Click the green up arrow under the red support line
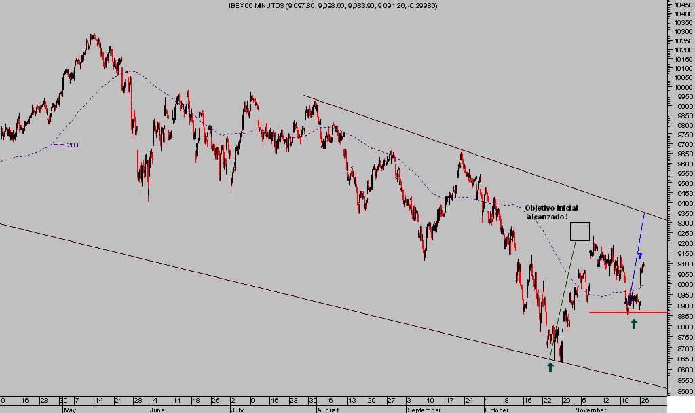The width and height of the screenshot is (695, 413). coord(634,324)
